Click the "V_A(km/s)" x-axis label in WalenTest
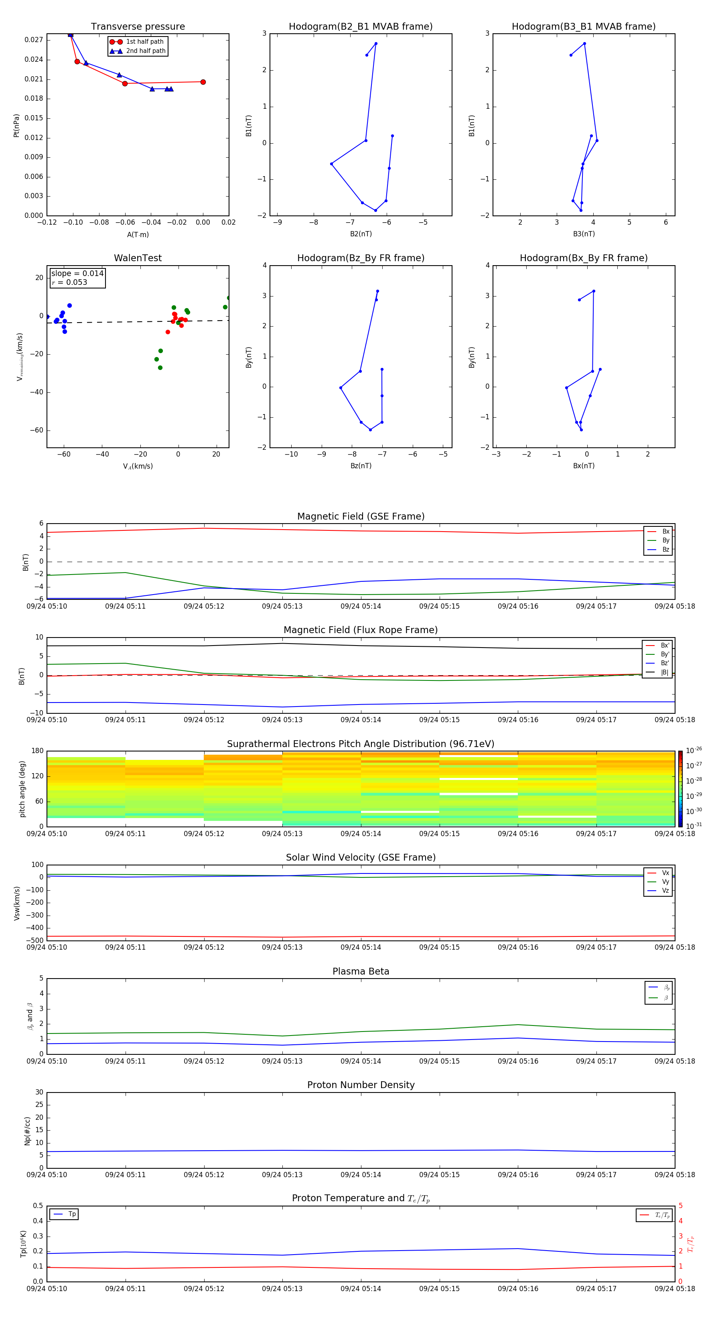The width and height of the screenshot is (722, 1324). (x=138, y=466)
